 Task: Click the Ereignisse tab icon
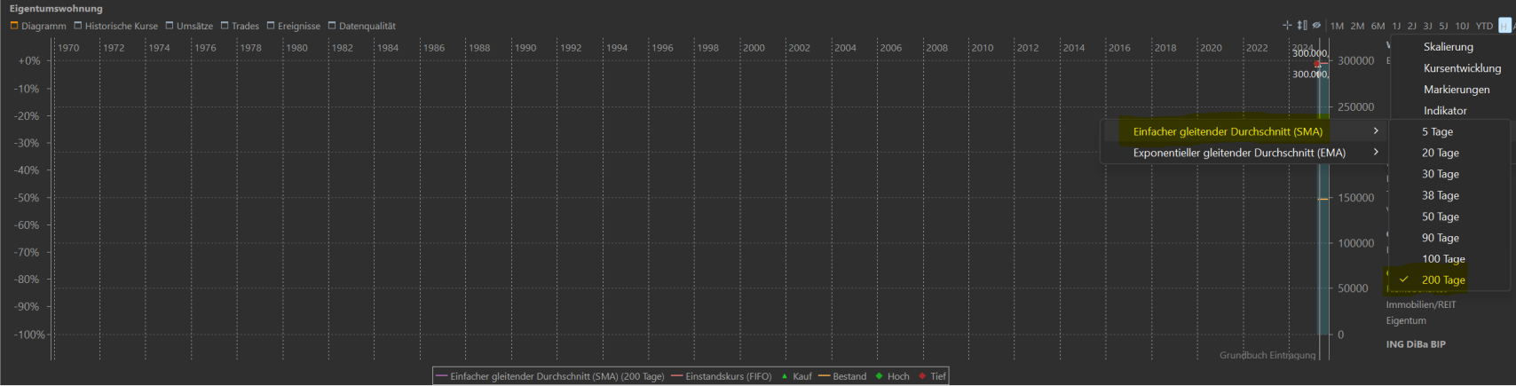271,26
